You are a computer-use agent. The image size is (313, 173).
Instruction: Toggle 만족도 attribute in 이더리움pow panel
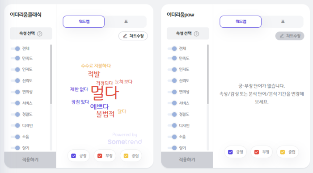[x=173, y=58]
